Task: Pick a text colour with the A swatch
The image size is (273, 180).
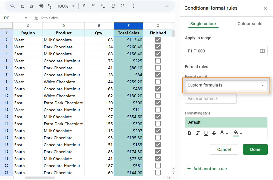Action: pyautogui.click(x=223, y=133)
